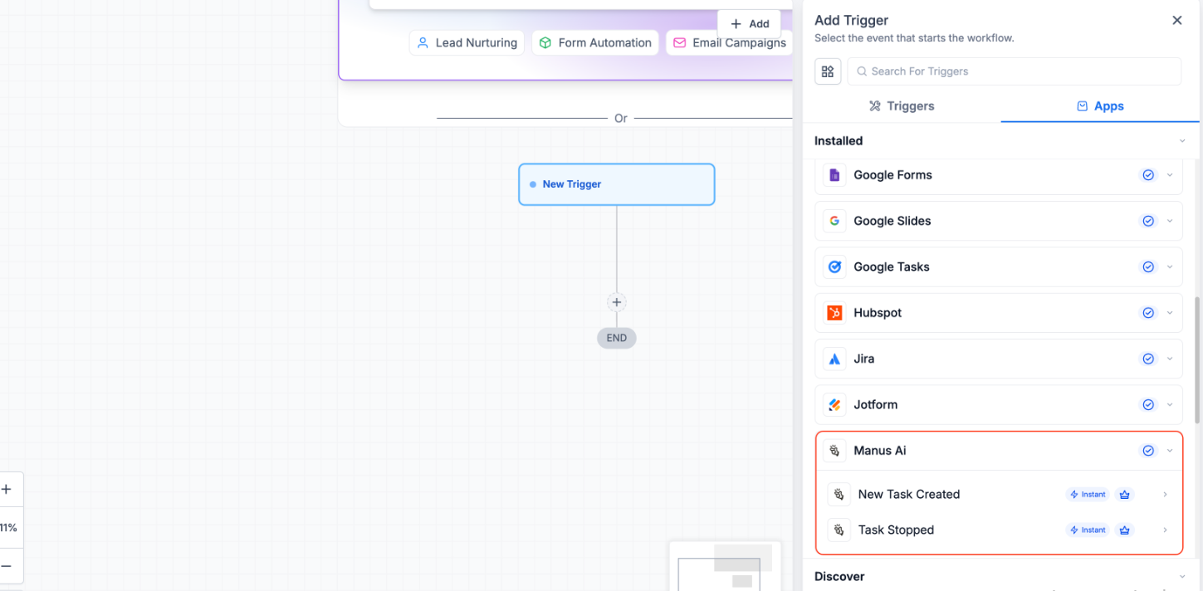This screenshot has height=591, width=1203.
Task: Choose the Task Stopped trigger
Action: coord(896,530)
